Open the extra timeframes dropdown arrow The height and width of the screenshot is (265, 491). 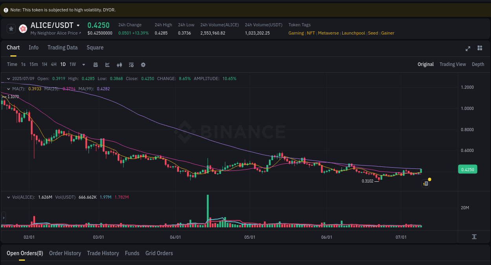tap(83, 64)
